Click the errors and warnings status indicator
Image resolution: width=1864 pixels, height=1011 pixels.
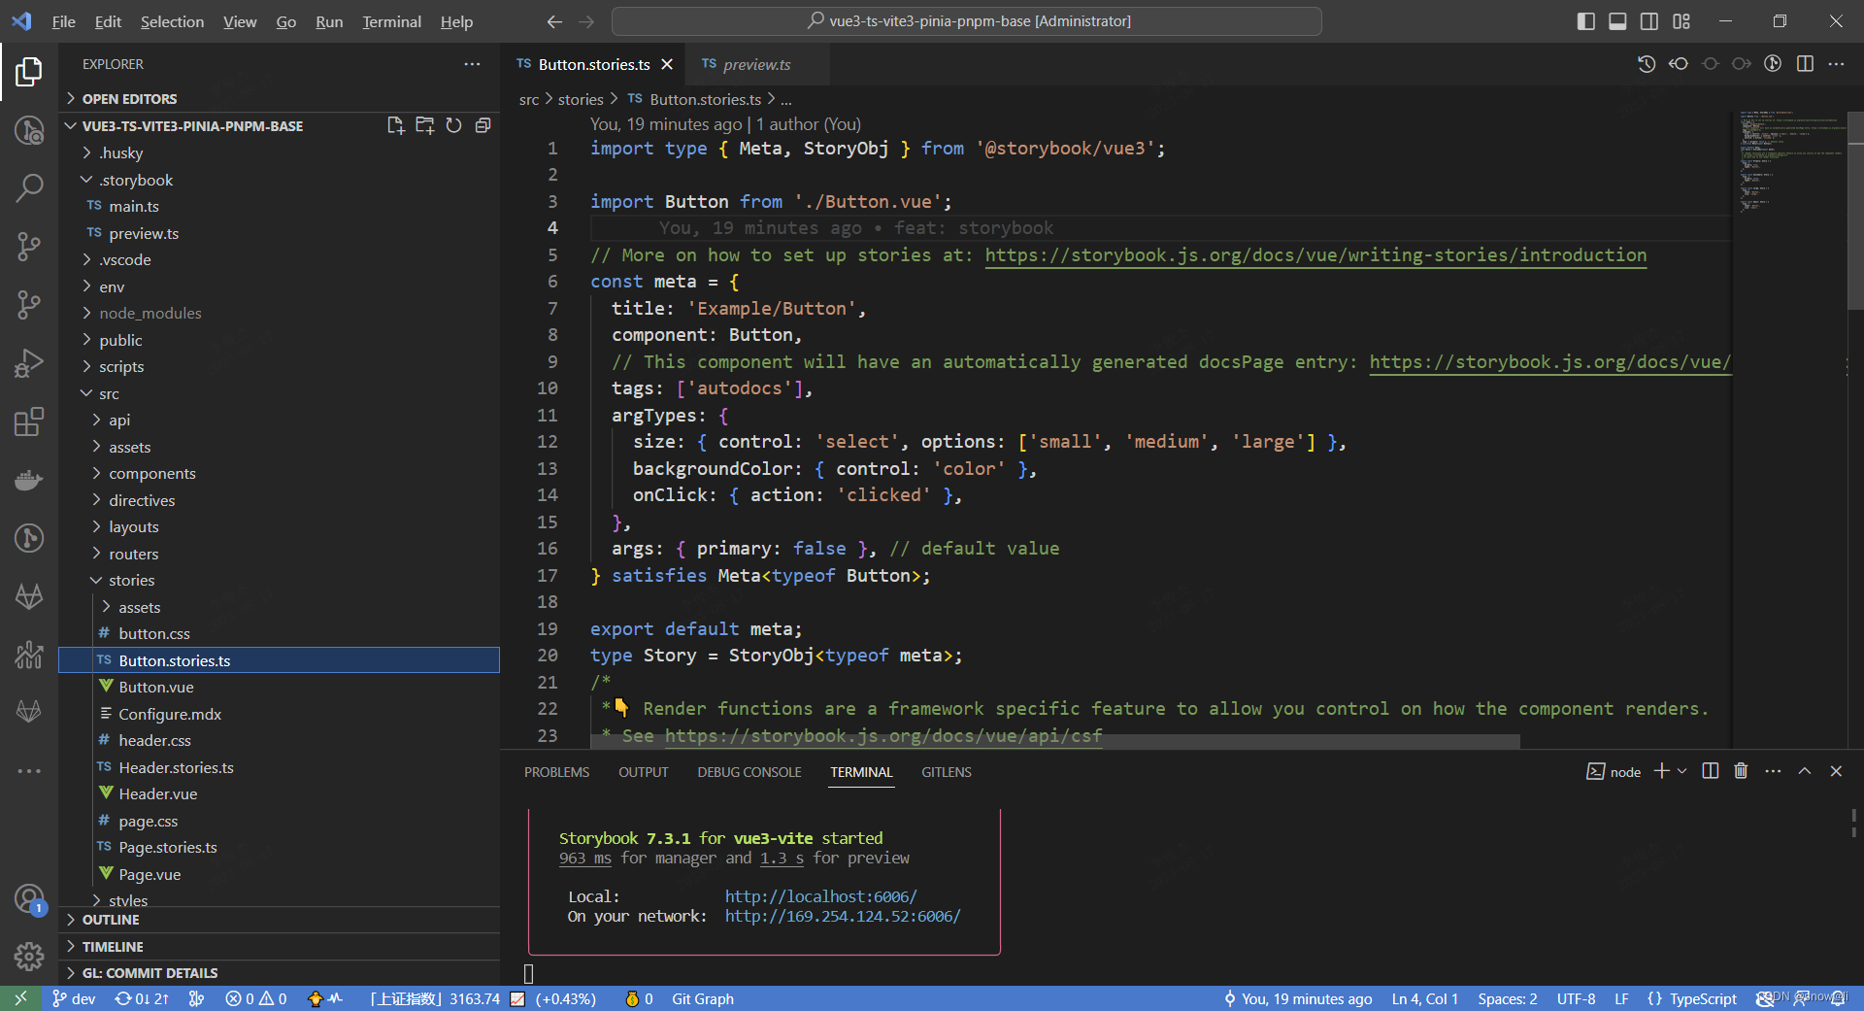(x=256, y=998)
